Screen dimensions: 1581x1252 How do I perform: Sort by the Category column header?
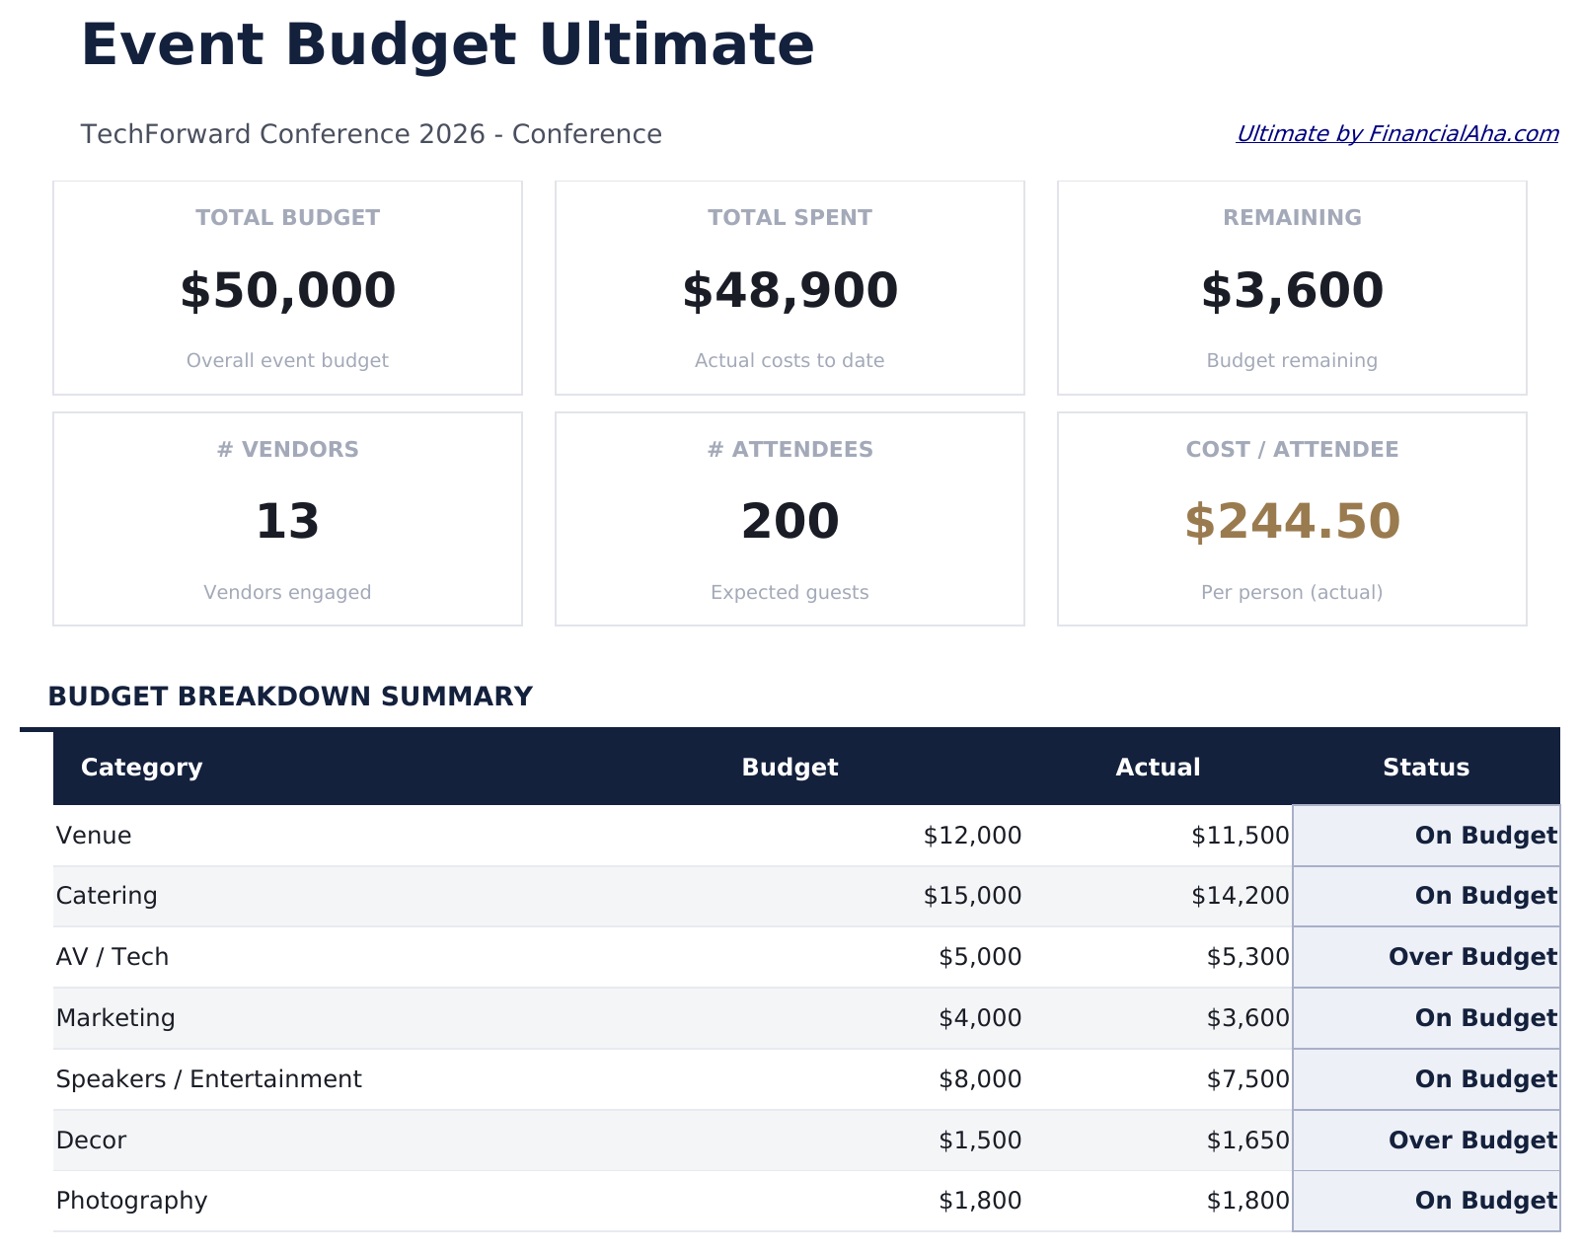pyautogui.click(x=142, y=767)
